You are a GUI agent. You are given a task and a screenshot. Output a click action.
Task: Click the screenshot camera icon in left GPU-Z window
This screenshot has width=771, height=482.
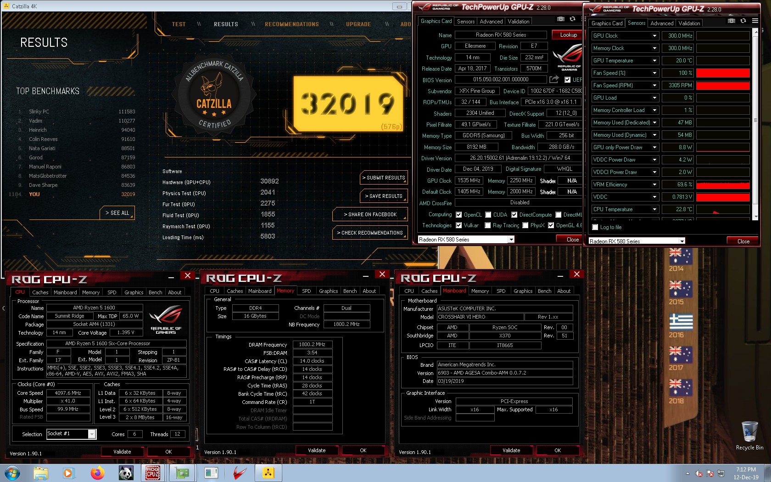[x=560, y=19]
